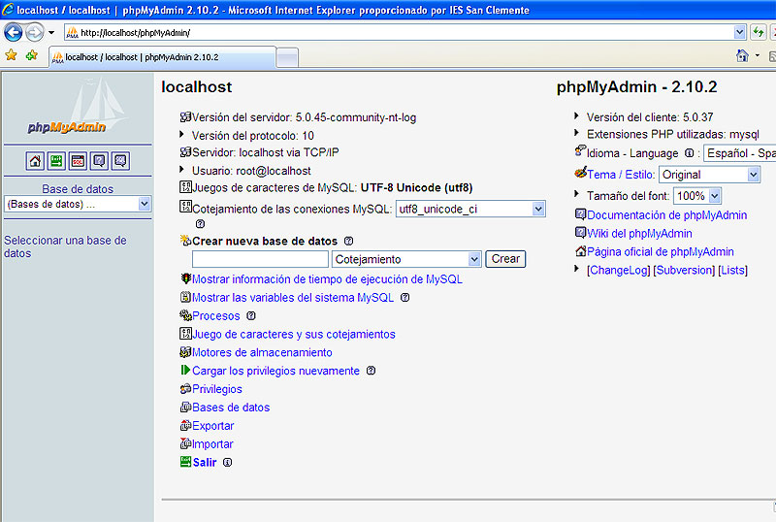The image size is (776, 522).
Task: Open the (Bases de datos) dropdown in sidebar
Action: click(x=78, y=204)
